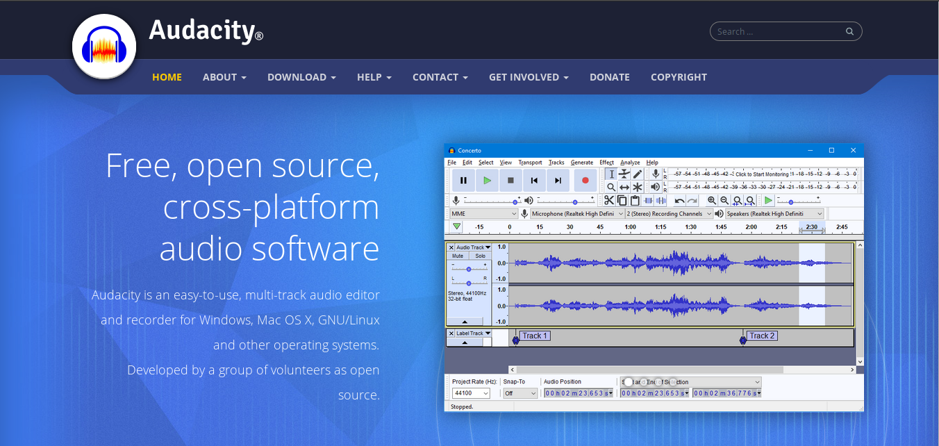The image size is (939, 446).
Task: Open the Label Track name dropdown
Action: (474, 333)
